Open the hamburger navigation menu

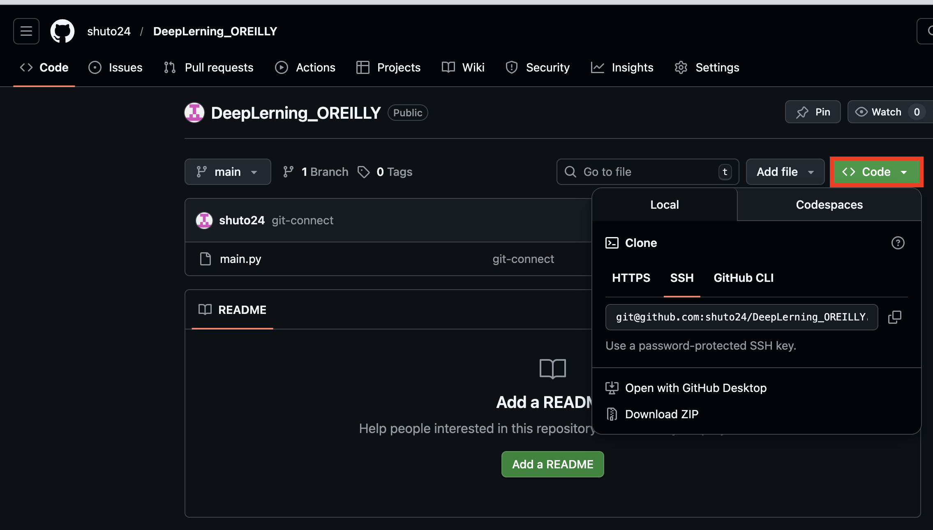click(x=26, y=31)
